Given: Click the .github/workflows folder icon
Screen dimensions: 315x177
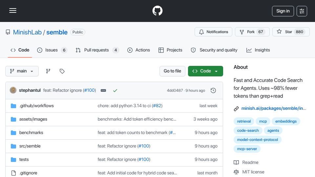Looking at the screenshot, I should [13, 106].
